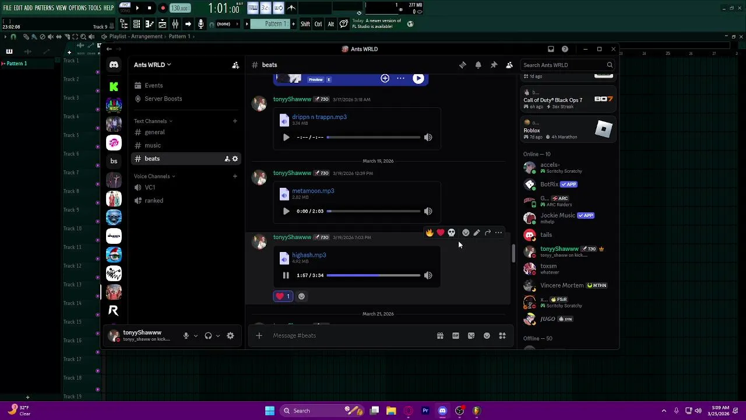Click the chat scrollbar thumb
This screenshot has height=420, width=746.
point(513,253)
